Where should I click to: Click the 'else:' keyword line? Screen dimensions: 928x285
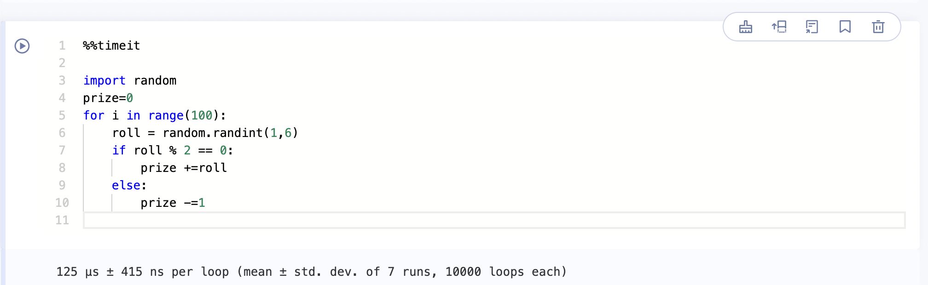pos(129,186)
